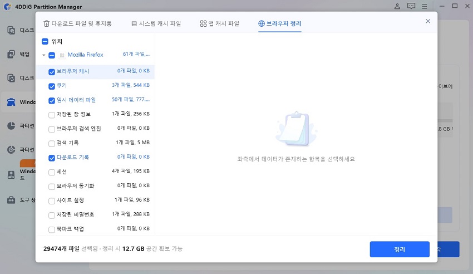Viewport: 473px width, 274px height.
Task: Open the hamburger menu in title bar
Action: tap(424, 6)
